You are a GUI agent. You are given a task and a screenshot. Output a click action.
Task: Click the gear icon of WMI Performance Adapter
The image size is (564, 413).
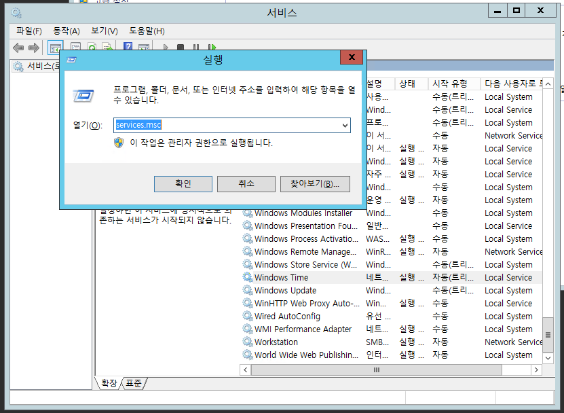(x=248, y=329)
